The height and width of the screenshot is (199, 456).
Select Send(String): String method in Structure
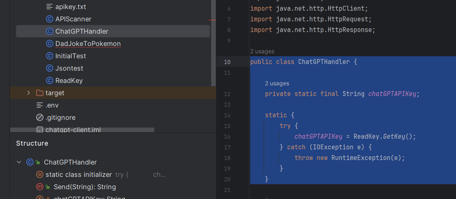click(85, 187)
